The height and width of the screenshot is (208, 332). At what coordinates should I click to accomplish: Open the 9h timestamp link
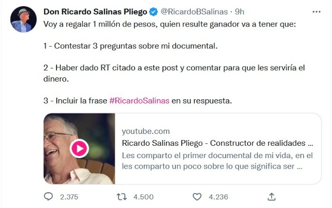240,12
